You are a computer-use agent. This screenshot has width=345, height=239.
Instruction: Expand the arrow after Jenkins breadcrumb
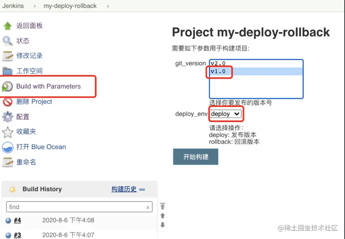click(x=35, y=6)
